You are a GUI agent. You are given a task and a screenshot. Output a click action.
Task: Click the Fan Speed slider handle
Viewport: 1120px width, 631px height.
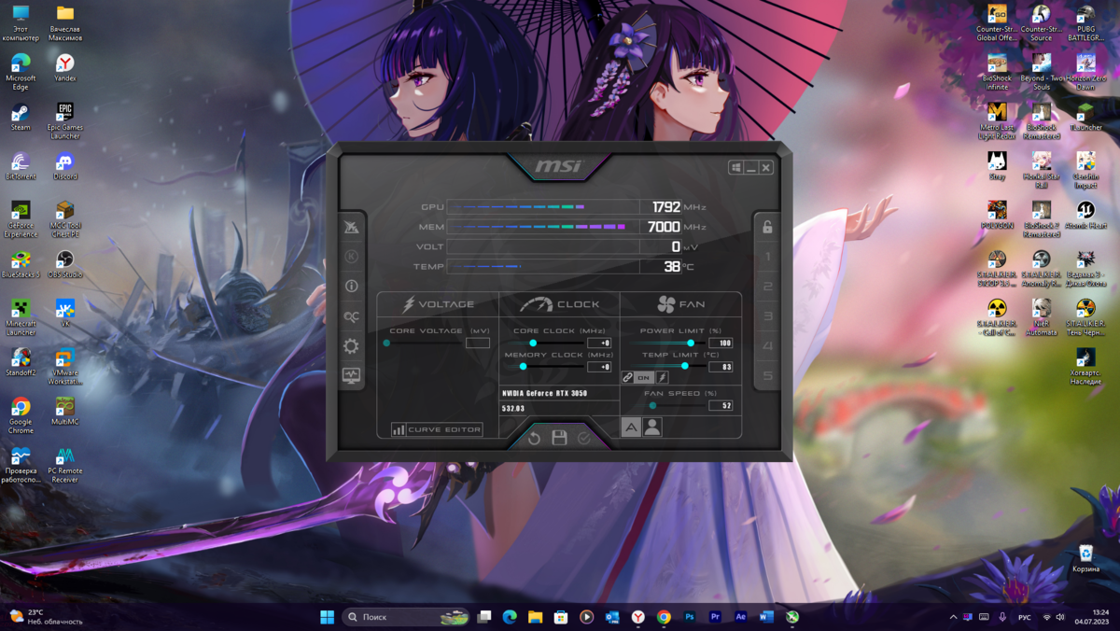652,405
